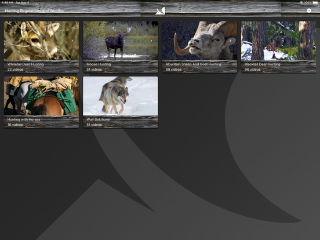
Task: Select the Moose Hunting title
Action: pos(99,64)
